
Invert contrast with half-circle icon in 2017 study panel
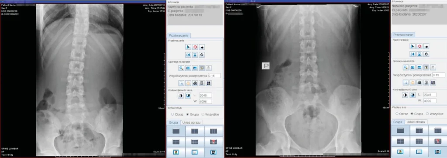[x=180, y=95]
